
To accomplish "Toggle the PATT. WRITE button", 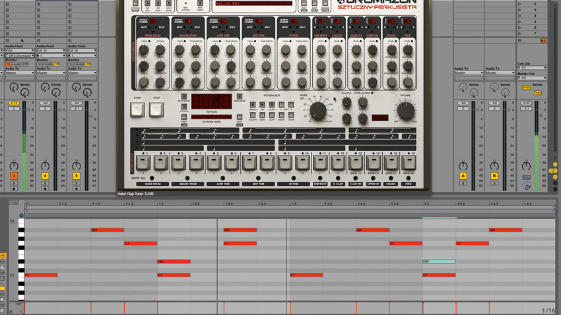I will click(184, 96).
